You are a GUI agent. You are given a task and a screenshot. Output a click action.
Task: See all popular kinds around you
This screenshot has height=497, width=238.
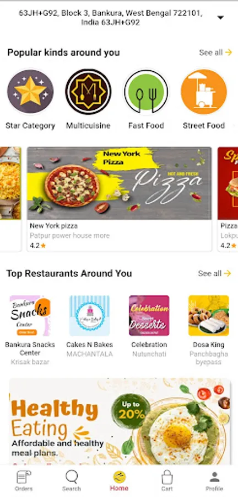pos(215,52)
